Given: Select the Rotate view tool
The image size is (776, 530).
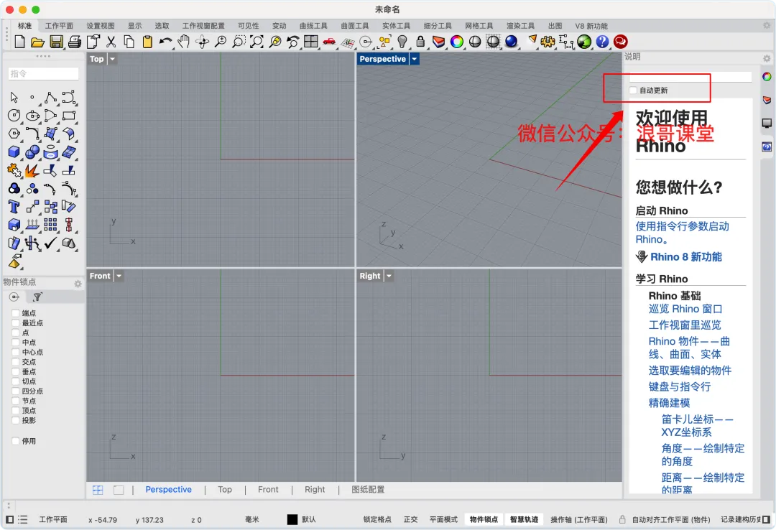Looking at the screenshot, I should pos(202,42).
